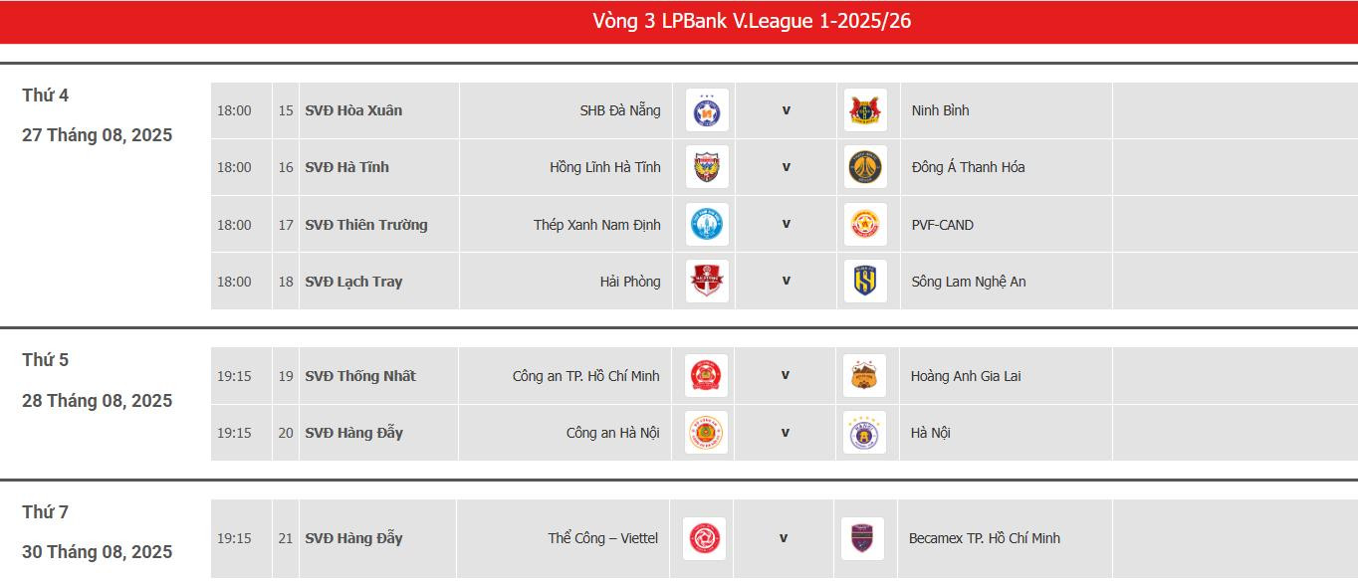This screenshot has width=1358, height=582.
Task: Click the PVF-CAND club logo
Action: 865,225
